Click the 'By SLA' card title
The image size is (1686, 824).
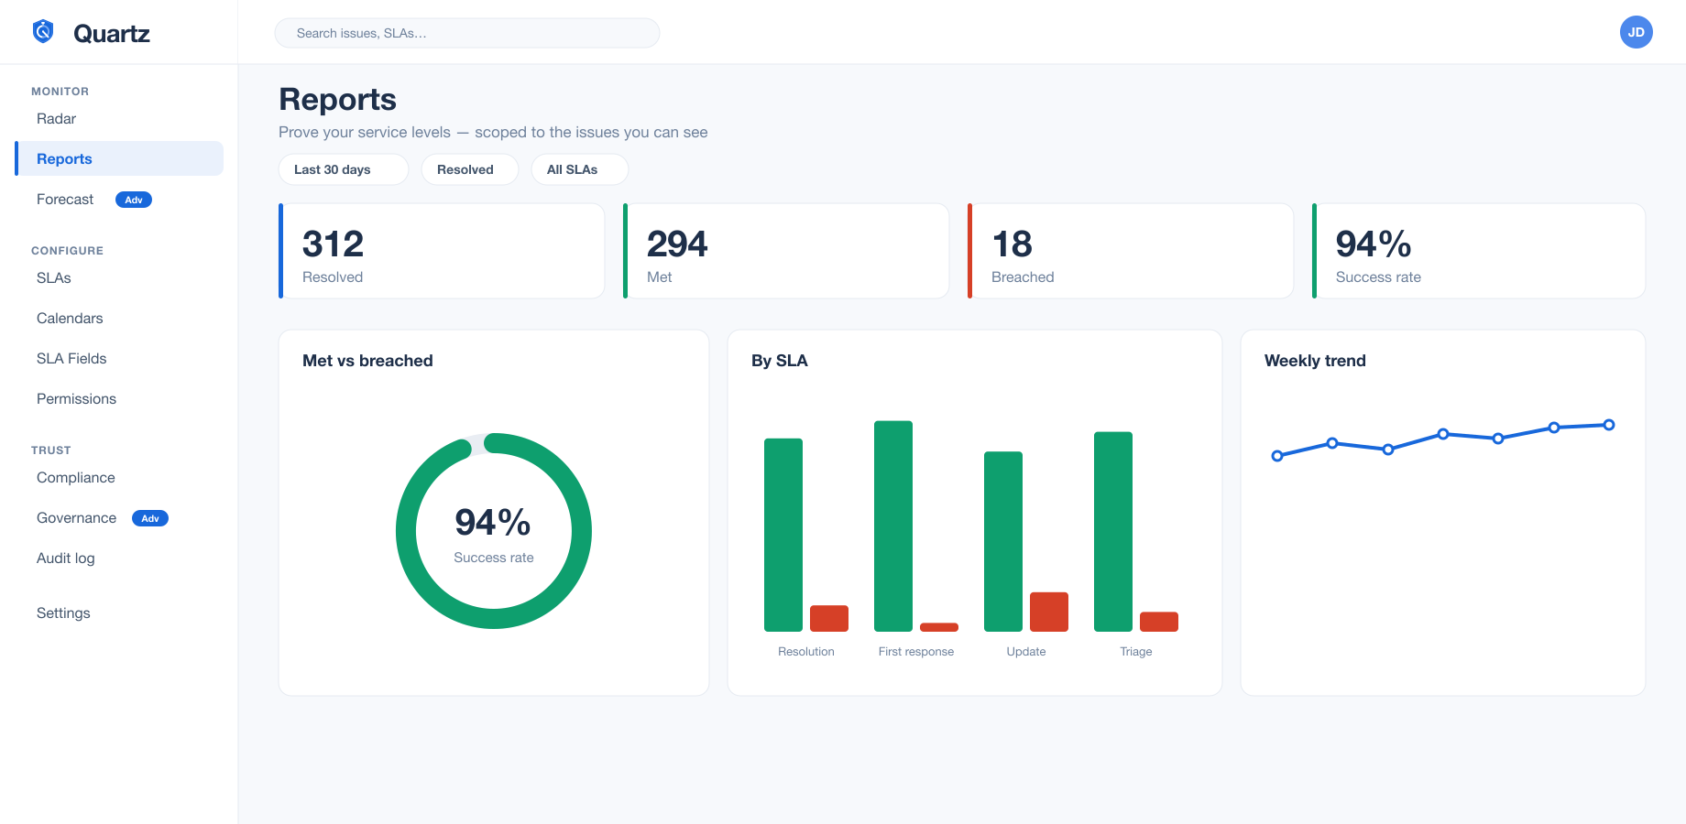pyautogui.click(x=780, y=361)
